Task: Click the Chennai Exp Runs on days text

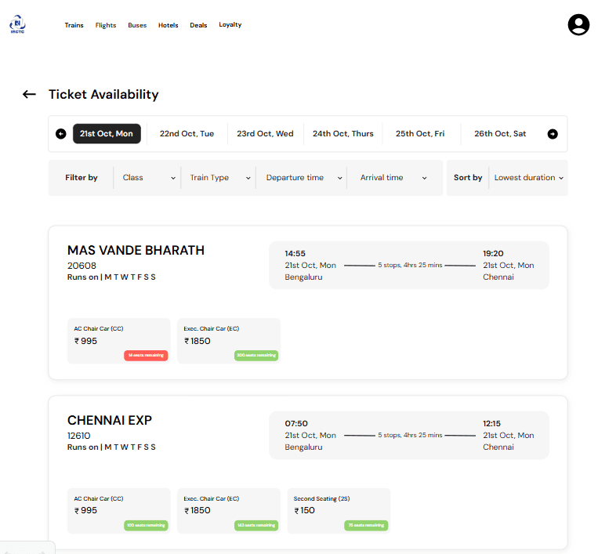Action: [111, 447]
